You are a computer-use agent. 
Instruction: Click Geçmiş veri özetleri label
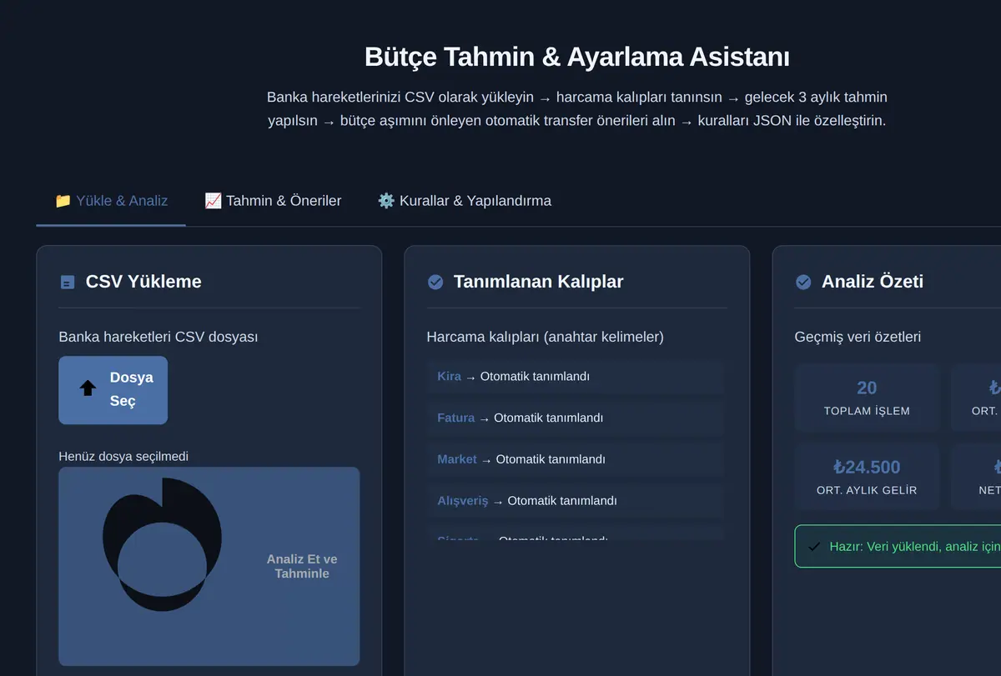pos(858,337)
